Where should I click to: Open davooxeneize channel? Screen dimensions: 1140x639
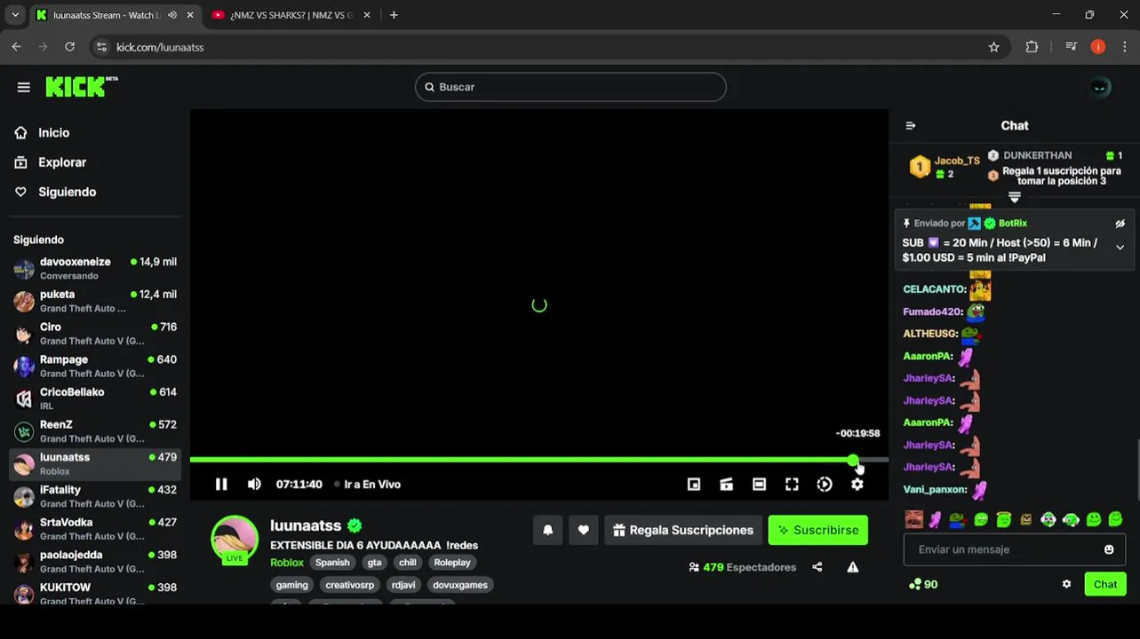tap(95, 268)
